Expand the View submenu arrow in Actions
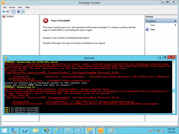The height and width of the screenshot is (134, 179). (x=175, y=25)
